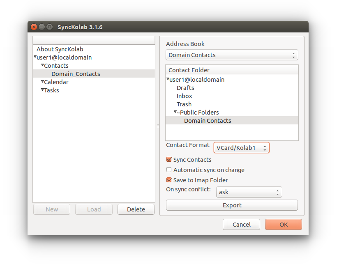Disable Save to Imap Folder
This screenshot has height=271, width=346.
tap(169, 180)
